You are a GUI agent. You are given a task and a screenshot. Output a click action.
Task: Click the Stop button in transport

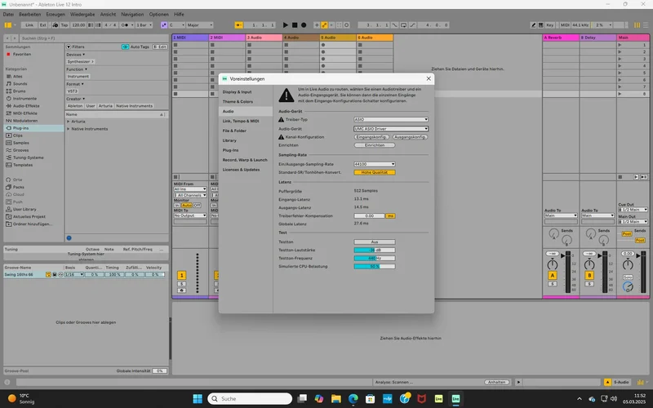click(x=296, y=25)
